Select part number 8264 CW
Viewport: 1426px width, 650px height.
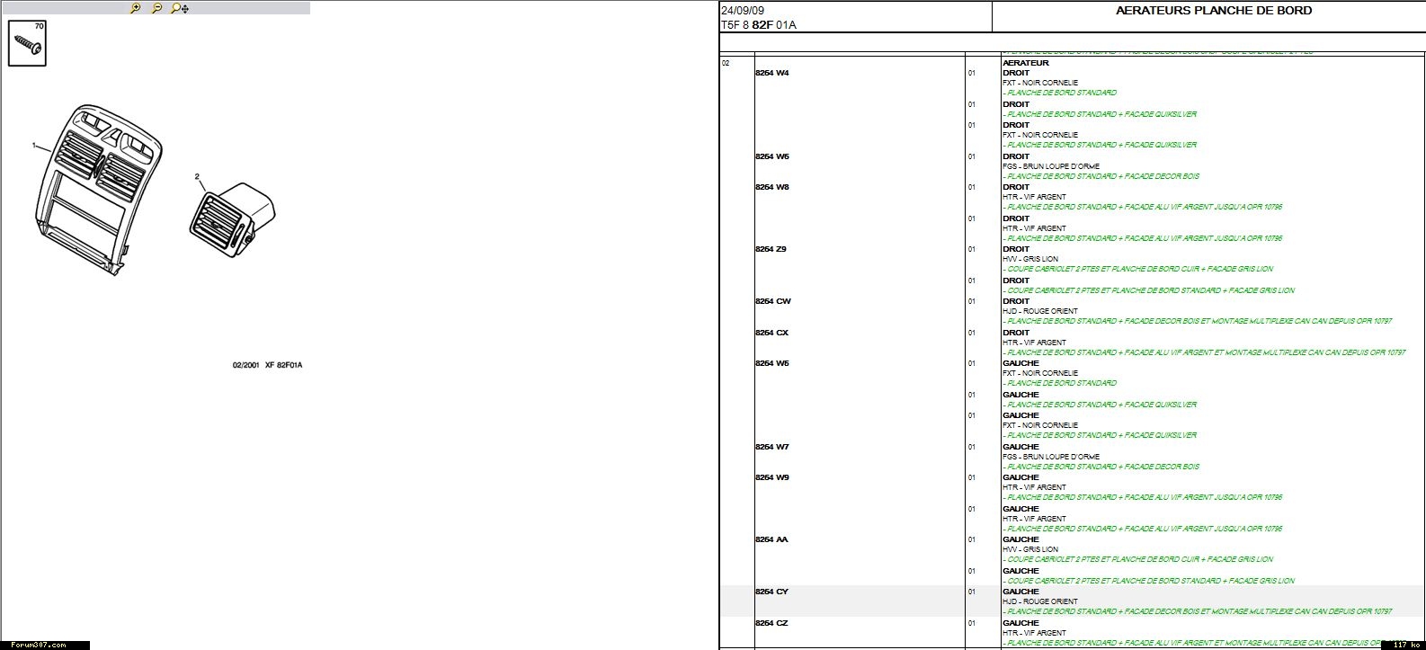click(x=772, y=301)
